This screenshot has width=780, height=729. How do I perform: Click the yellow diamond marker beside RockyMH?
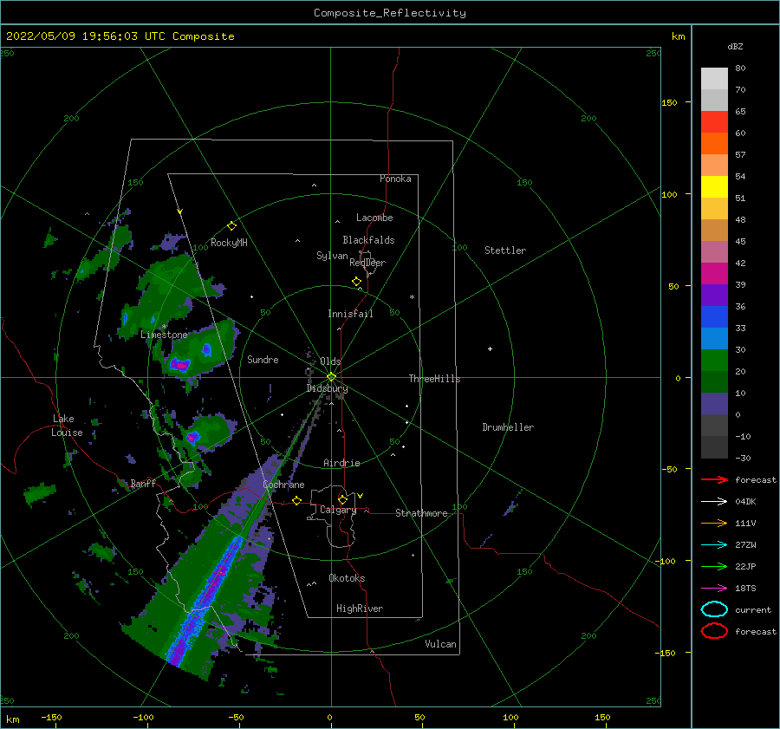click(x=231, y=226)
